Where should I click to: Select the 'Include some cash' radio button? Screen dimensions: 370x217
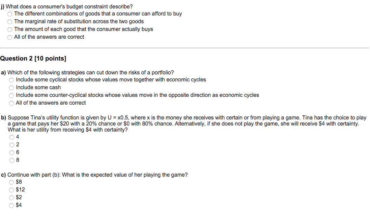[11, 88]
